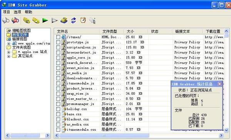Viewport: 231px width, 140px height.
Task: Click the red globe toolbar icon
Action: [15, 20]
